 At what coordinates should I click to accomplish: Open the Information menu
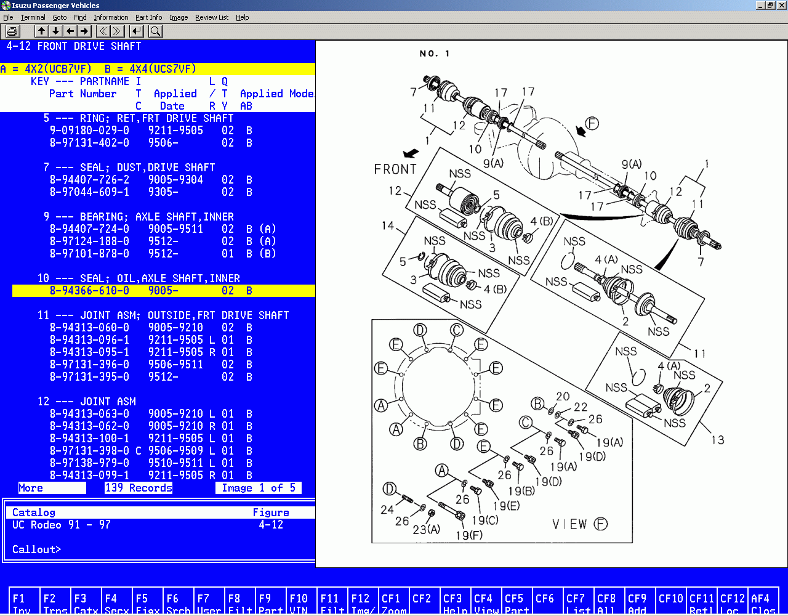(x=111, y=17)
